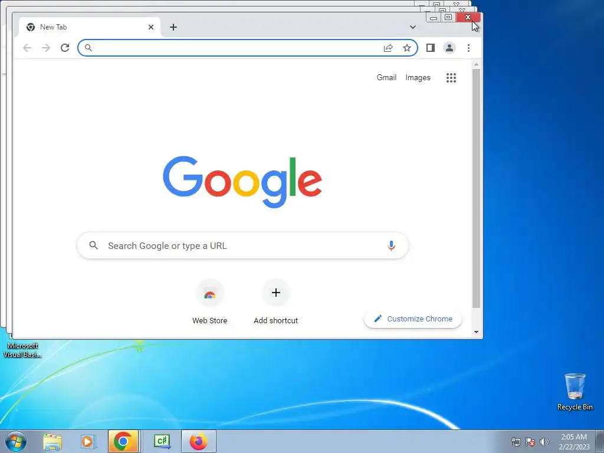Screen dimensions: 604x453
Task: Click the vertical scrollbar thumb
Action: (477, 188)
